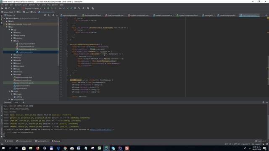Click the app breadcrumb in navigation bar
Image resolution: width=269 pixels, height=151 pixels.
[26, 12]
